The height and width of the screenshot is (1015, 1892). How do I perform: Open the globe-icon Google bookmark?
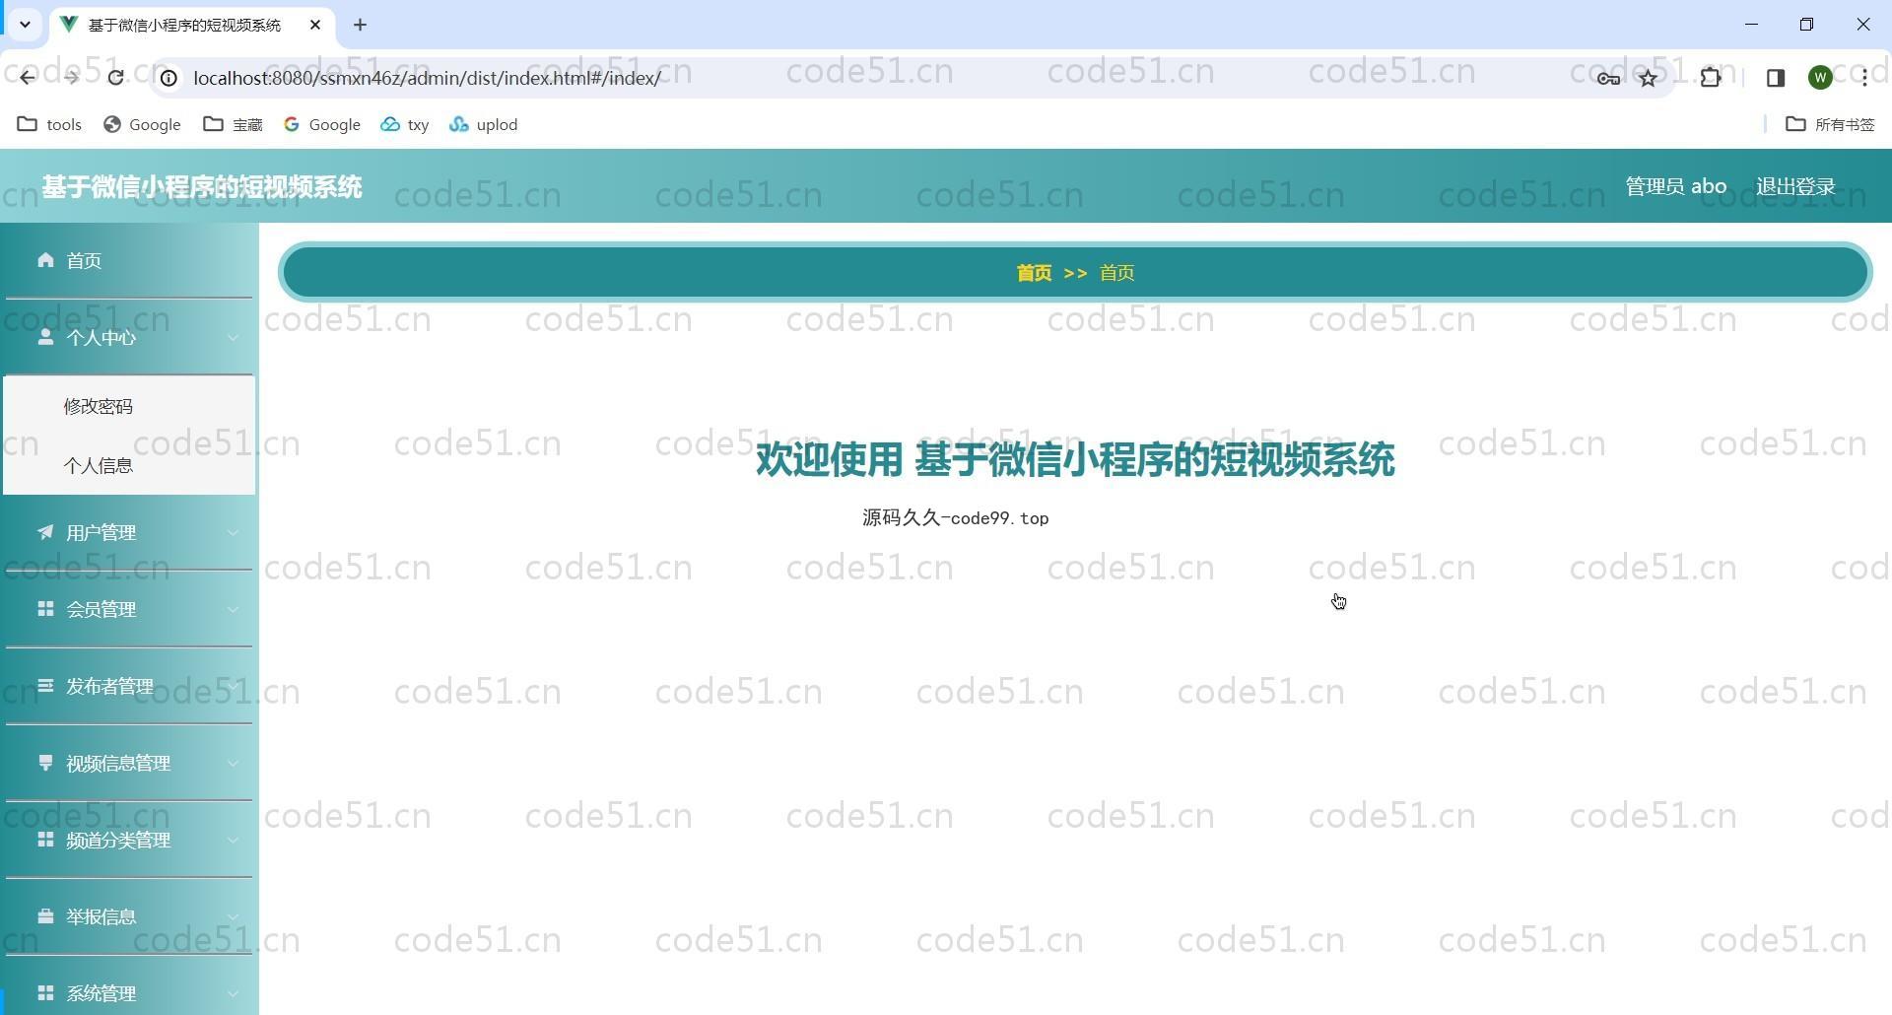142,124
